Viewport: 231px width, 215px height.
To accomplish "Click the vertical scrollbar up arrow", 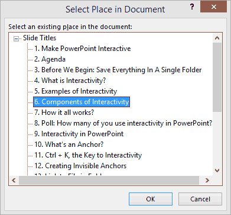I will click(217, 38).
